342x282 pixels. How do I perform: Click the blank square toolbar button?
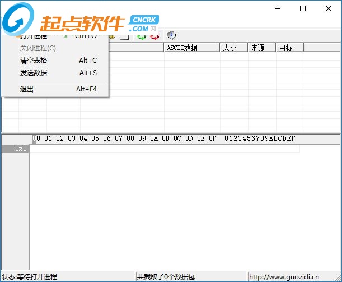click(124, 36)
